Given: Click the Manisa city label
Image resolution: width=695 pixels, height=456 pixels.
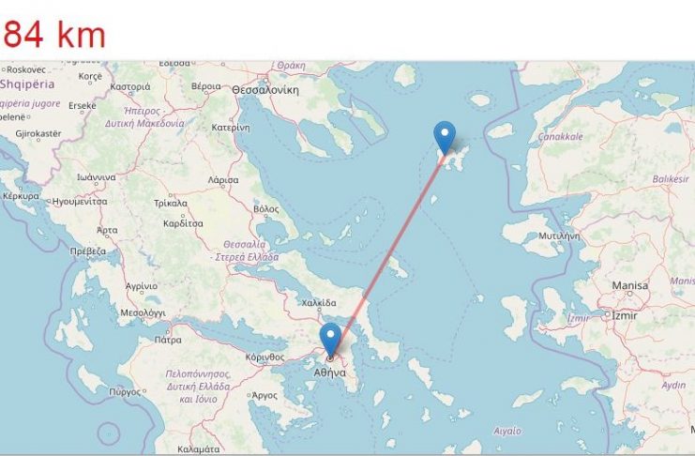Looking at the screenshot, I should tap(630, 285).
